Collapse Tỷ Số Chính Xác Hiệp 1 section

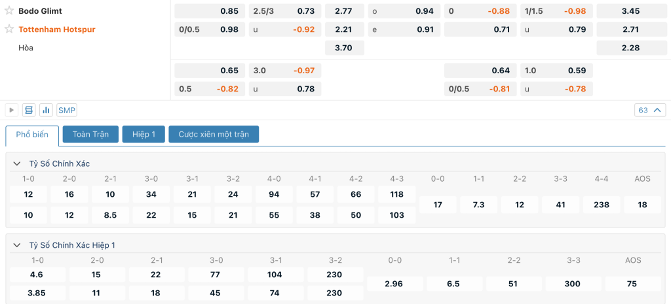17,245
